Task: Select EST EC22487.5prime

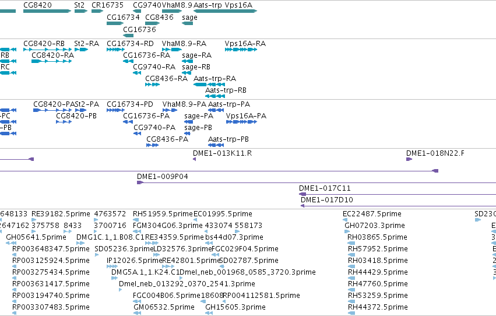Action: (345, 220)
